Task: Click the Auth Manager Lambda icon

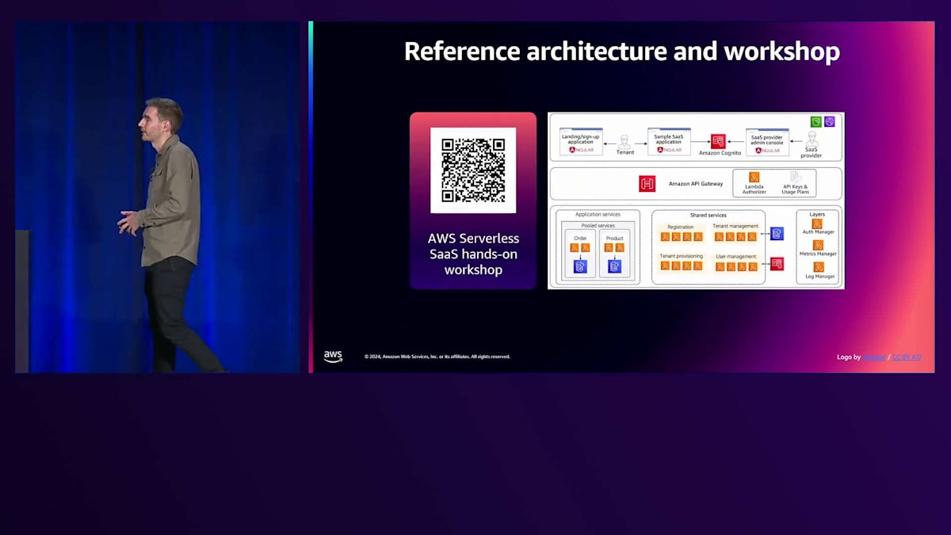Action: coord(817,224)
